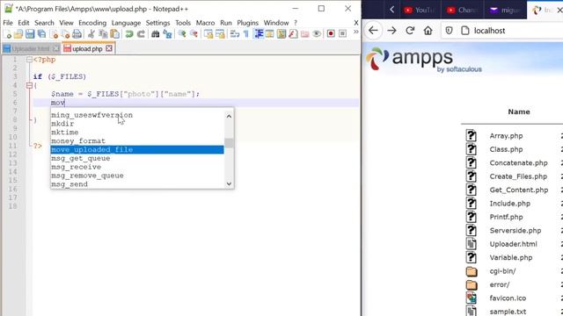The image size is (563, 316).
Task: Click the Paste clipboard icon
Action: coord(114,34)
